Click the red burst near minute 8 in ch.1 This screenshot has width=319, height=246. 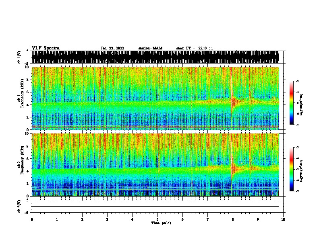[233, 102]
